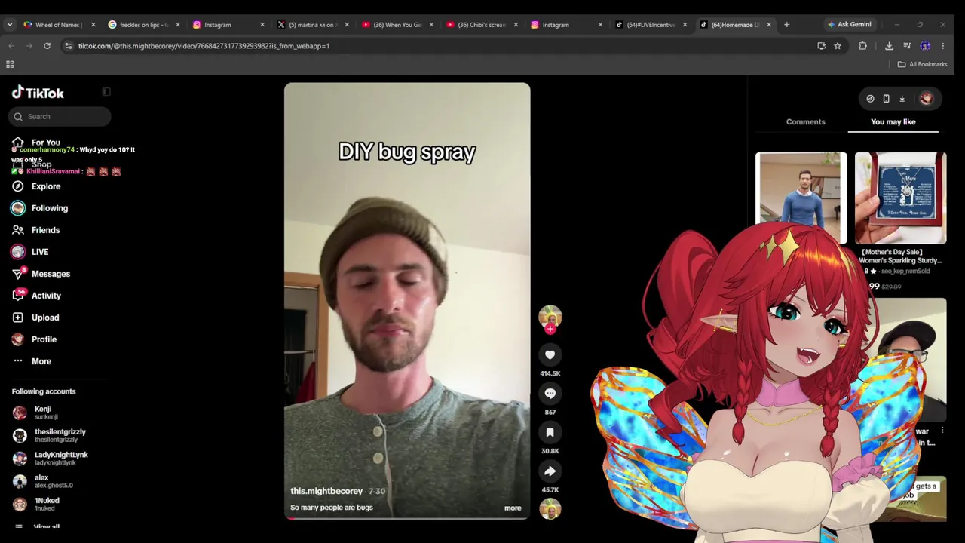The image size is (965, 543).
Task: Open the browser apps grid icon
Action: [x=11, y=64]
